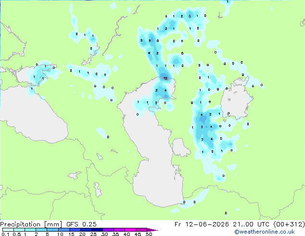Click the '0.1' legend scale label

click(x=5, y=234)
